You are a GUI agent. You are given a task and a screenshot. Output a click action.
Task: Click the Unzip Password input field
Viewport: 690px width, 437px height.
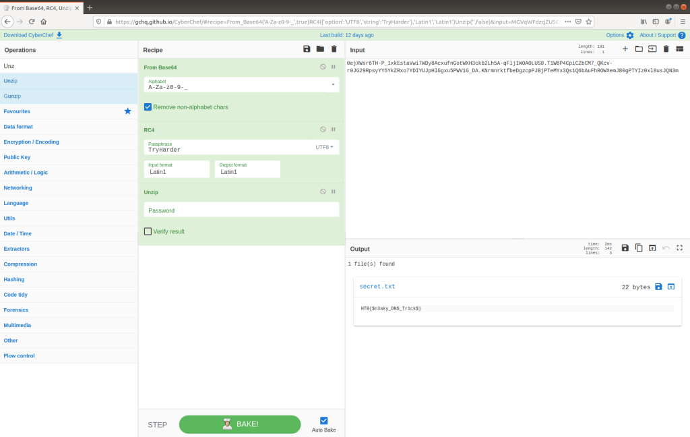241,210
